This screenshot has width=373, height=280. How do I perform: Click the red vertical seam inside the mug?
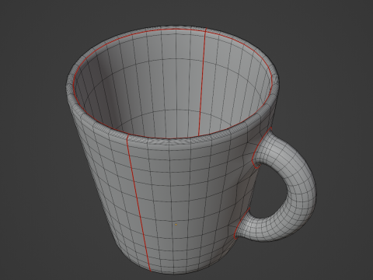pyautogui.click(x=202, y=82)
